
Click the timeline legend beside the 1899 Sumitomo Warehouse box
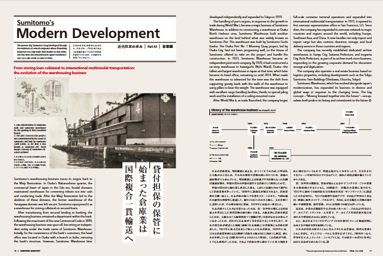(x=219, y=151)
